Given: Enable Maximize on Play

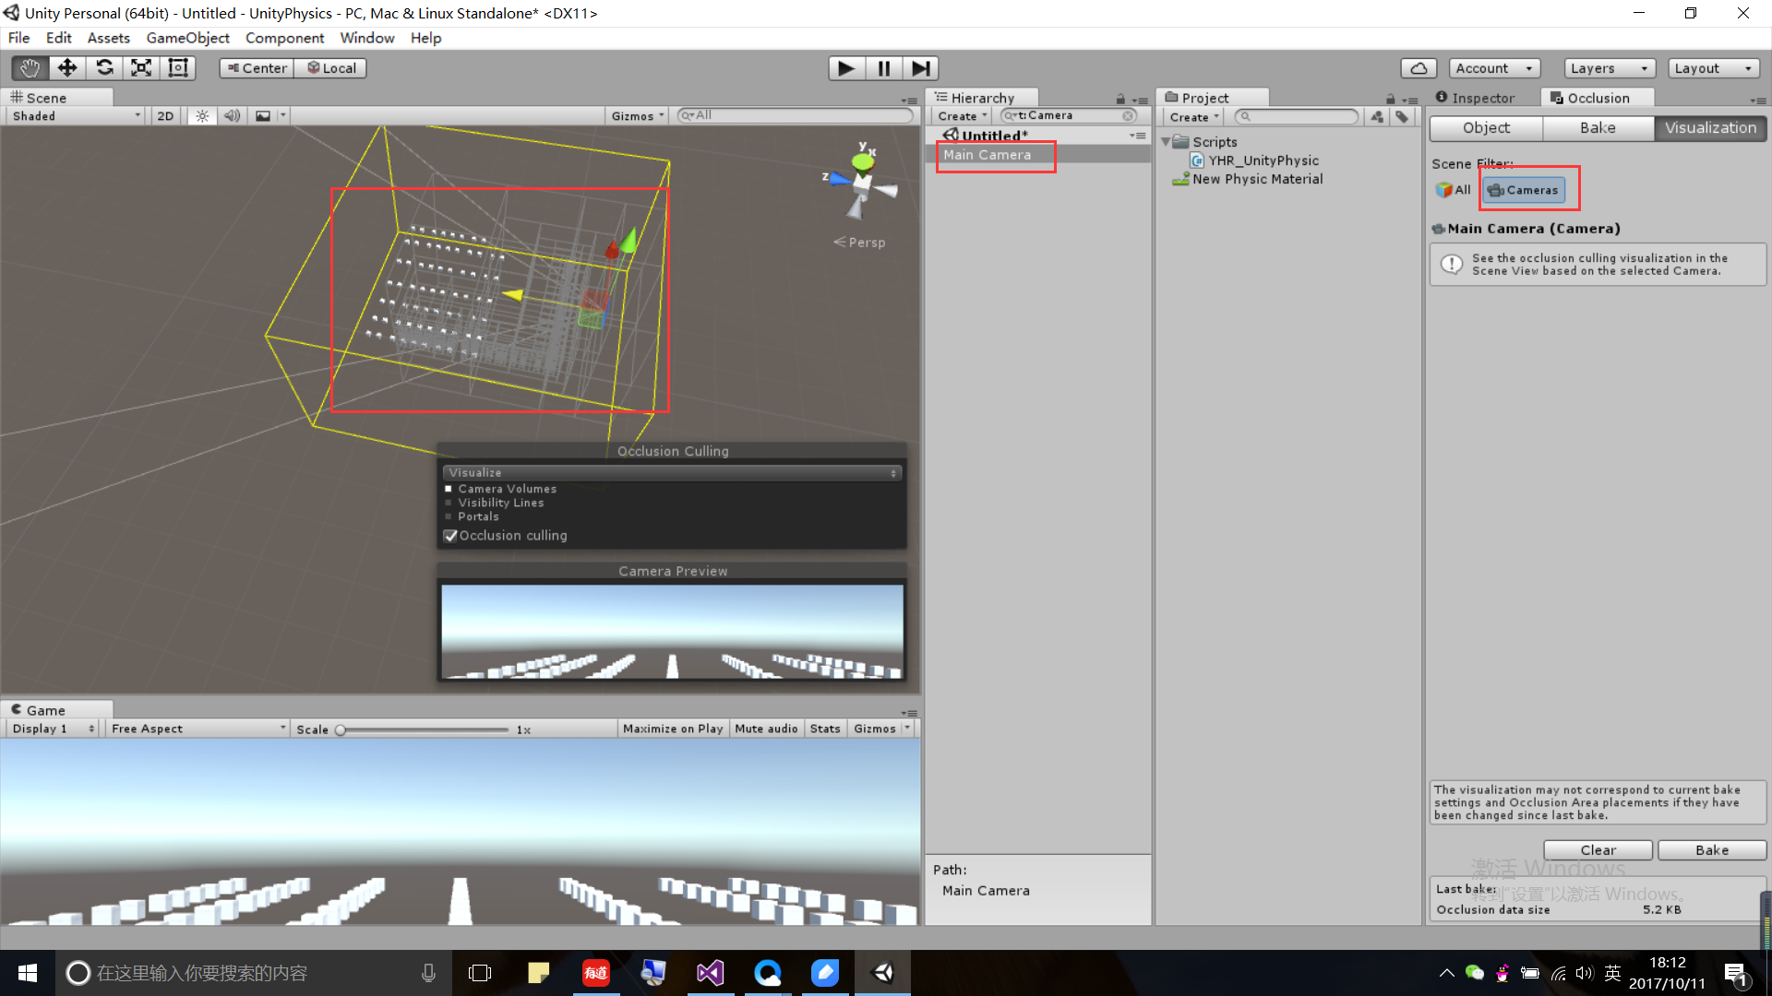Looking at the screenshot, I should (672, 729).
